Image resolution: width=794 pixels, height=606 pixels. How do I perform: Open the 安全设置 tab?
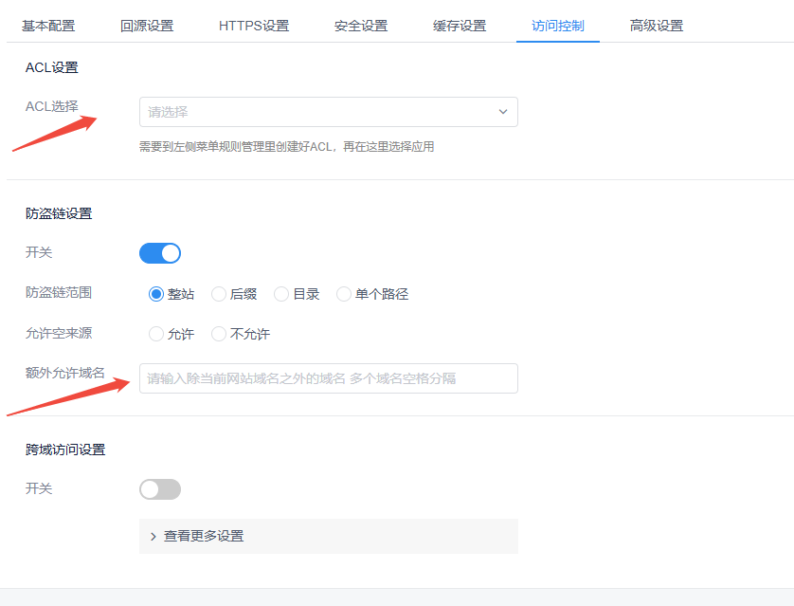pyautogui.click(x=361, y=26)
